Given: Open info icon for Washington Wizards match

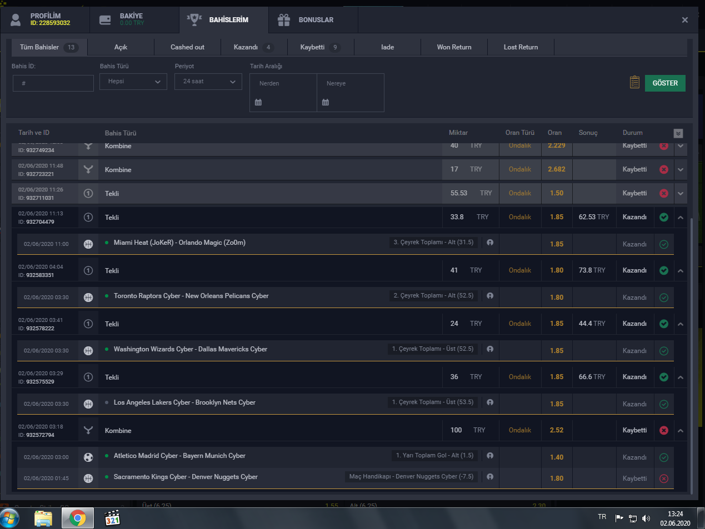Looking at the screenshot, I should point(490,349).
